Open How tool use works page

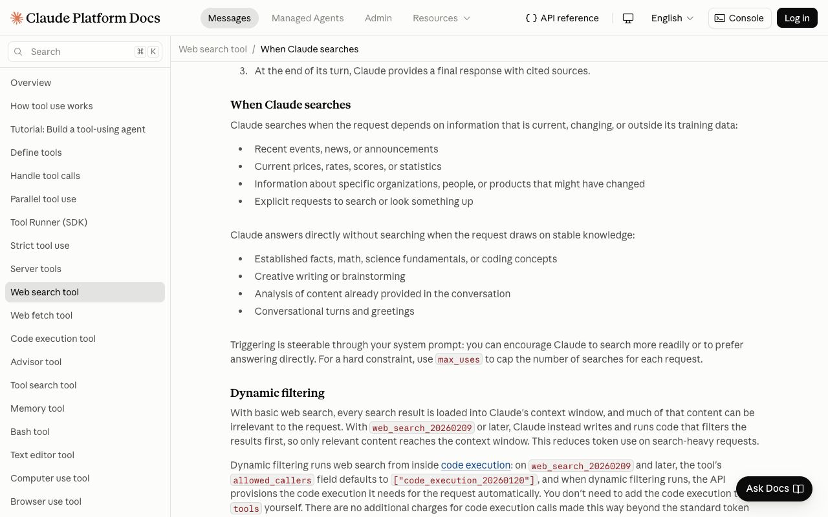(85, 106)
